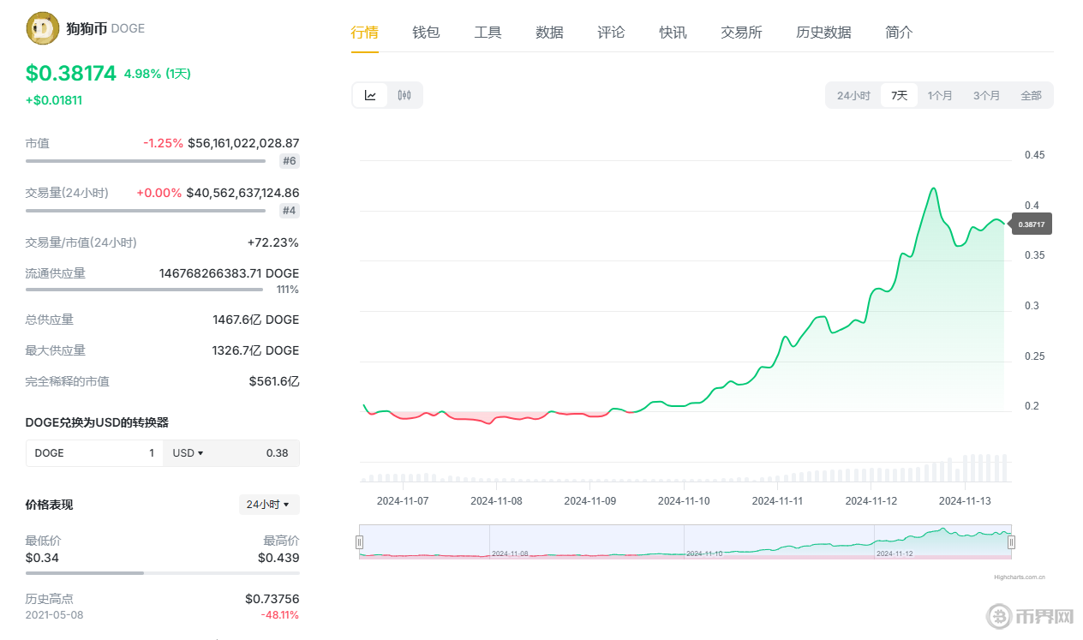This screenshot has width=1083, height=640.
Task: Select the 1个月 time range
Action: coord(940,95)
